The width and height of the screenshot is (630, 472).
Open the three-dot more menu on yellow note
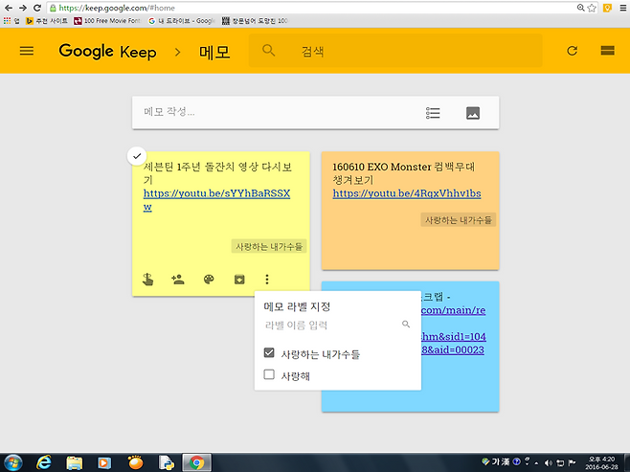tap(267, 280)
